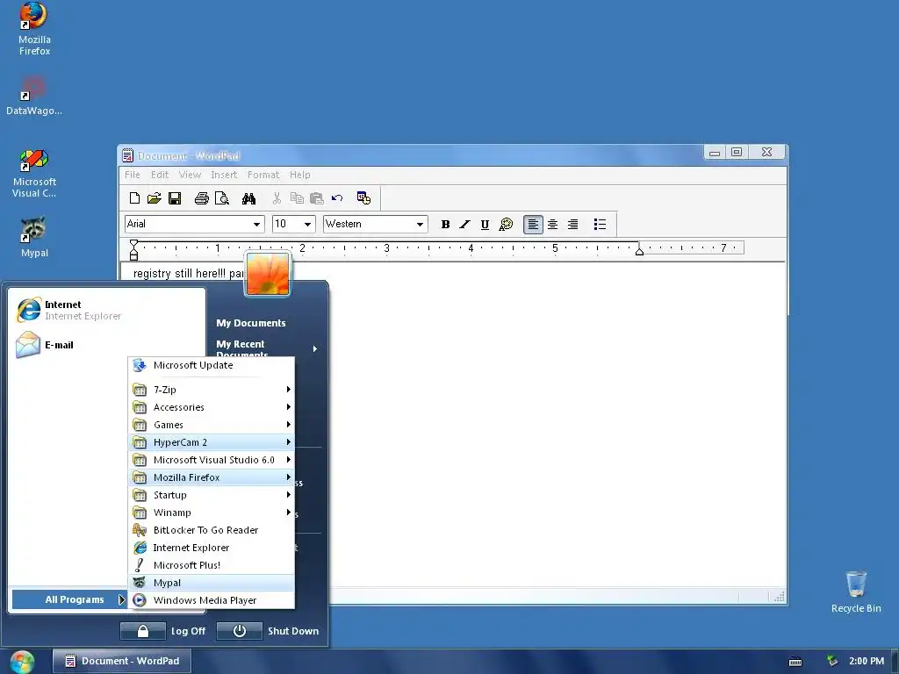Expand My Recent Documents submenu
Image resolution: width=899 pixels, height=674 pixels.
pos(267,348)
